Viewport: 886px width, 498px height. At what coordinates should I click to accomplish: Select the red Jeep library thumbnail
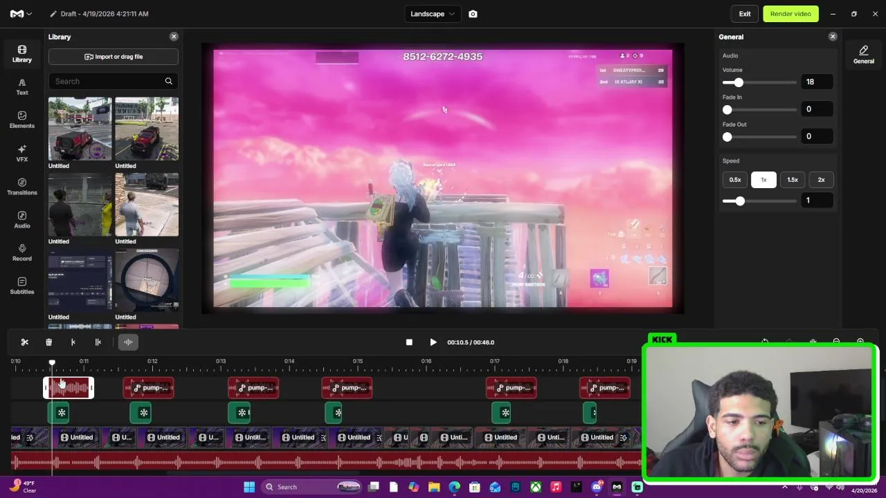coord(80,129)
